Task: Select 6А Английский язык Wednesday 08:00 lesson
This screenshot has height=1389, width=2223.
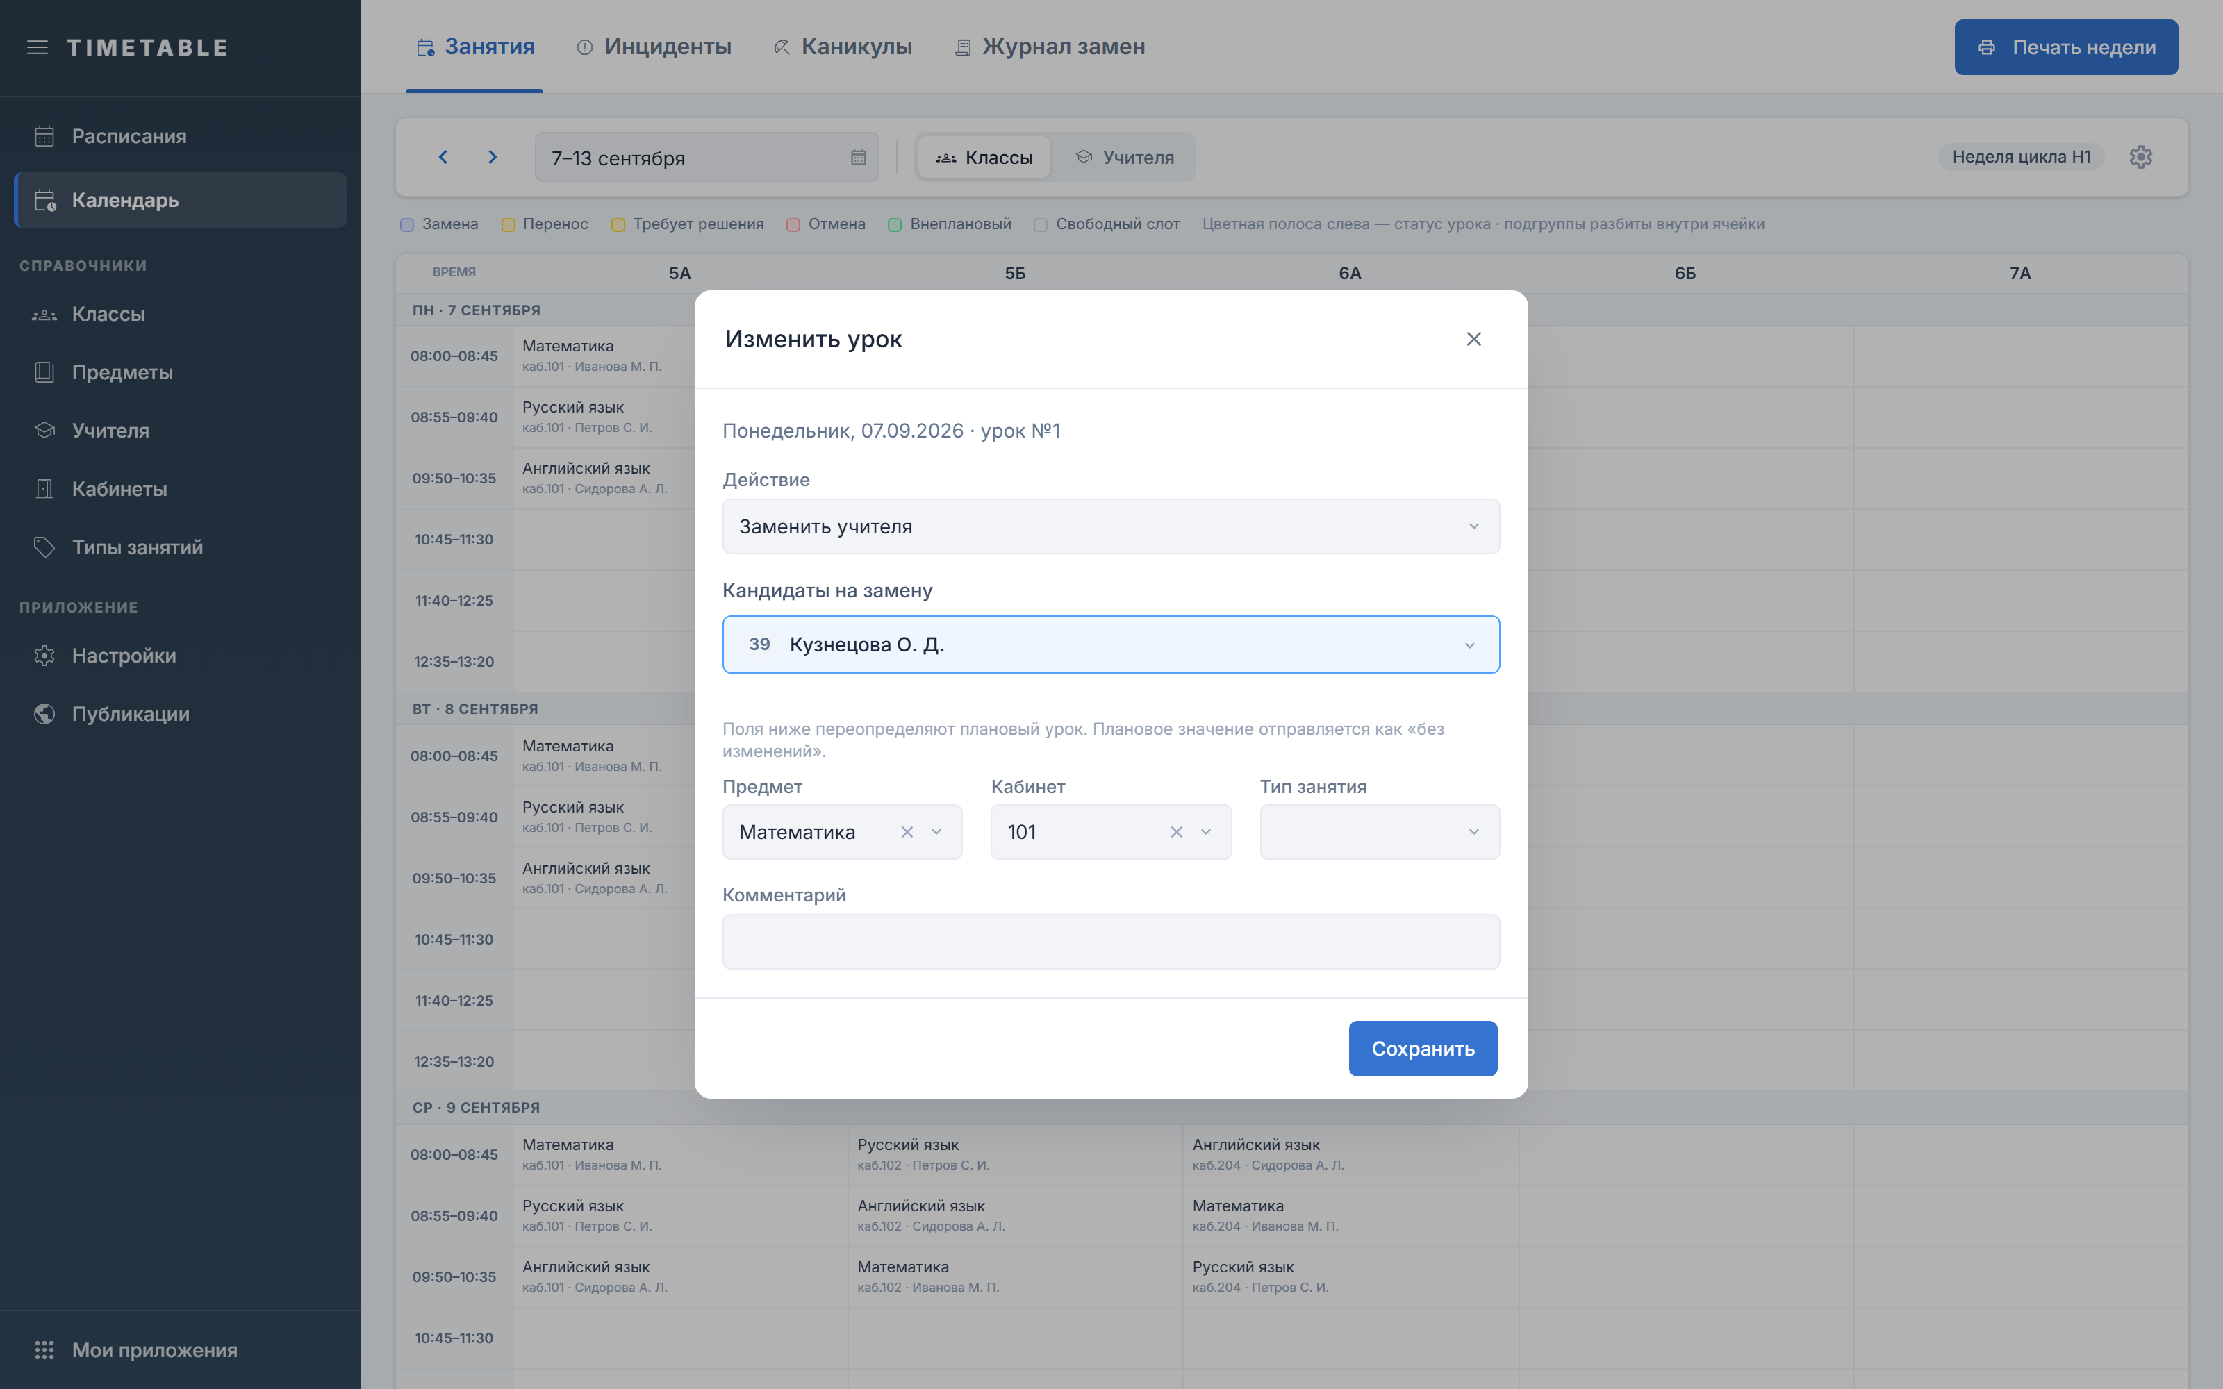Action: click(1350, 1155)
